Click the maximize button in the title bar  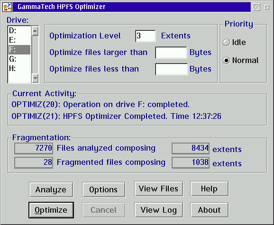pos(267,7)
